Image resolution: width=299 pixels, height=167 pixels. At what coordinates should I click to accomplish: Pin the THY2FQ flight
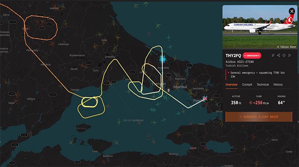coord(273,55)
